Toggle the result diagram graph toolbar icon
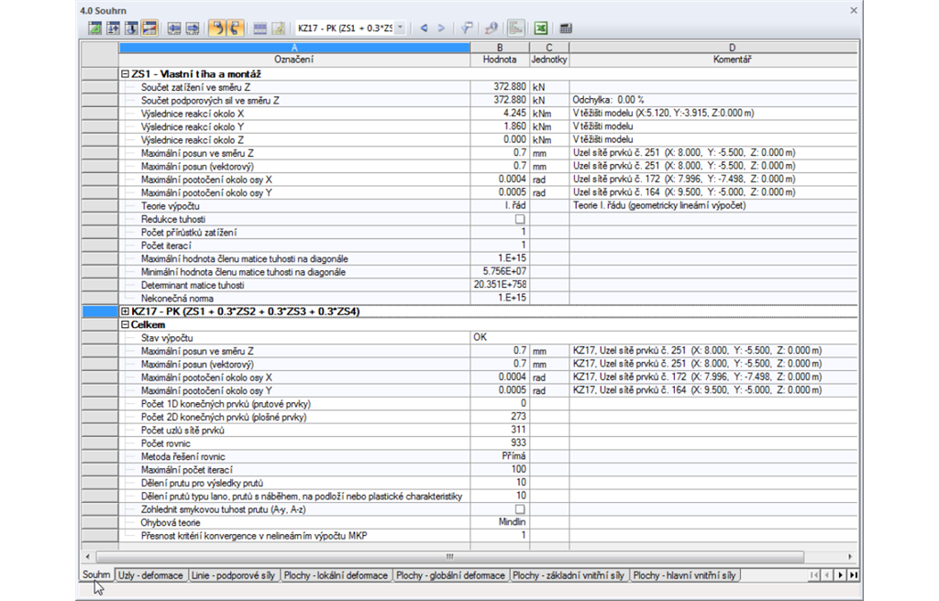939x601 pixels. [x=515, y=28]
